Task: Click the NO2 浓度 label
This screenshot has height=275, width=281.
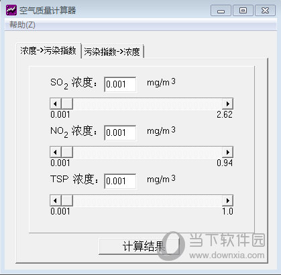Action: [74, 132]
